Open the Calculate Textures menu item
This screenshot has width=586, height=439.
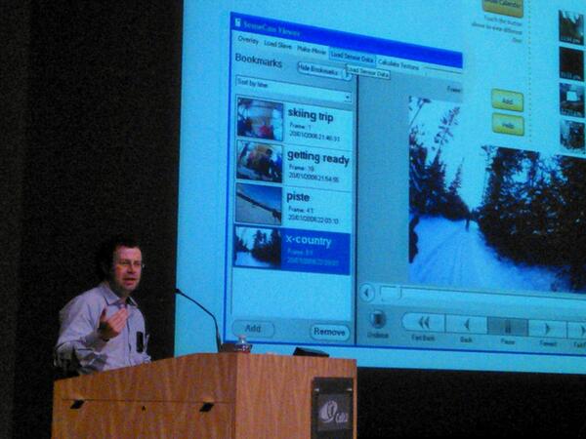point(398,64)
